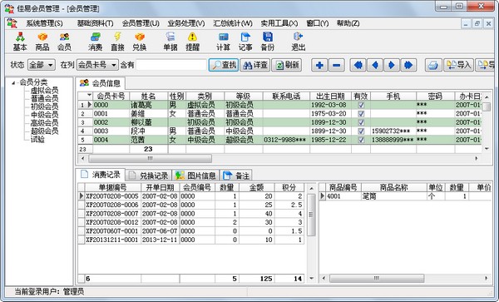
Task: Click the 查找 search button
Action: [x=224, y=65]
